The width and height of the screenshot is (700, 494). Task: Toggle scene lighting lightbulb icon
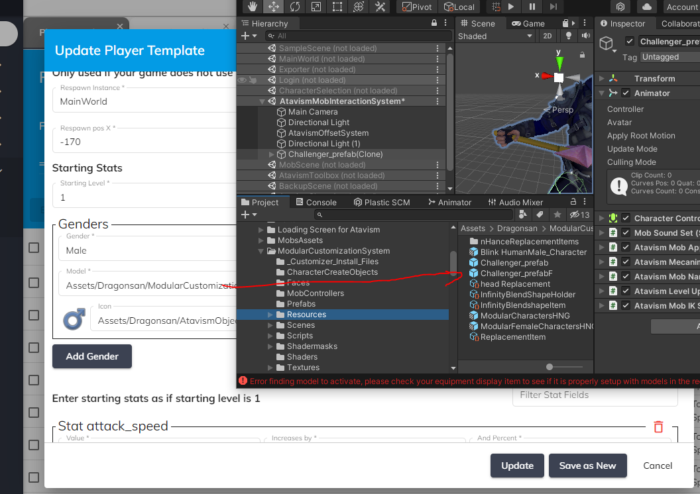point(568,36)
